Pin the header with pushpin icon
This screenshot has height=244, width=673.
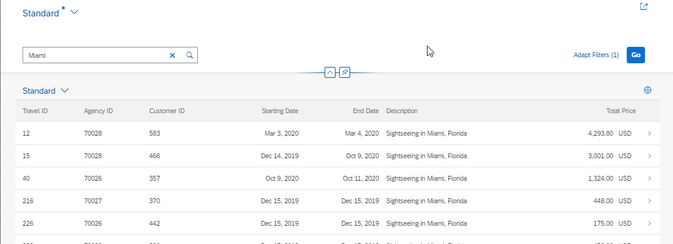[x=345, y=73]
